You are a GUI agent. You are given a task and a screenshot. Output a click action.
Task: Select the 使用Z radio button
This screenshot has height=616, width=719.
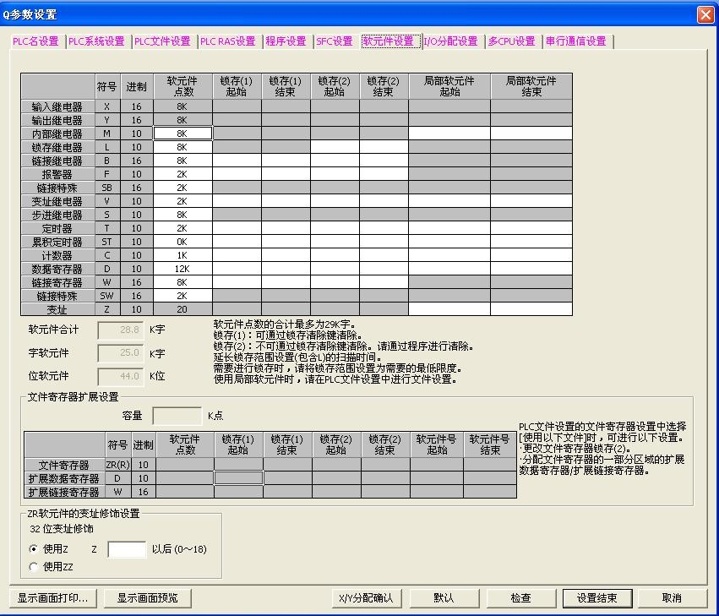point(34,549)
